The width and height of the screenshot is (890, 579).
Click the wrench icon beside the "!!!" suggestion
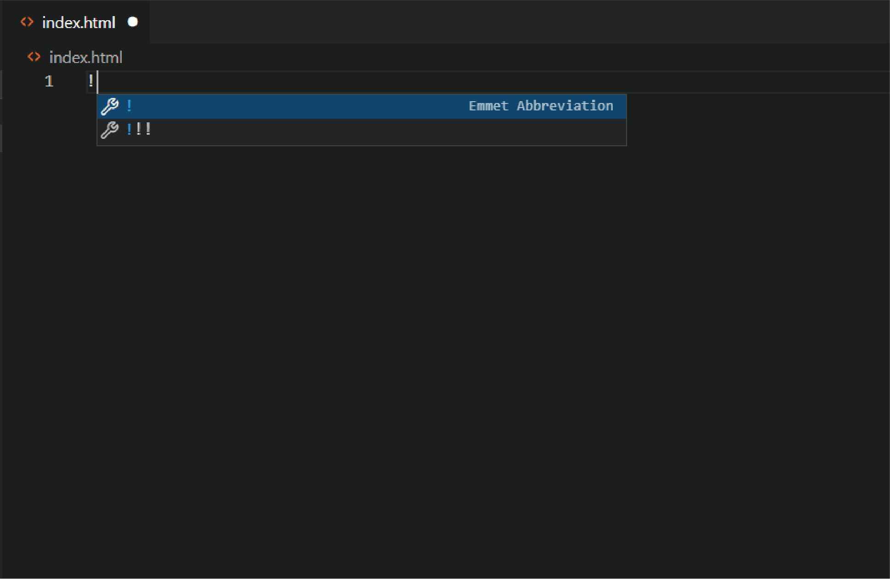point(110,130)
